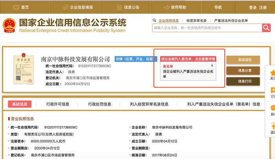The image size is (275, 159).
Task: Click the red search magnifier button
Action: tap(266, 28)
